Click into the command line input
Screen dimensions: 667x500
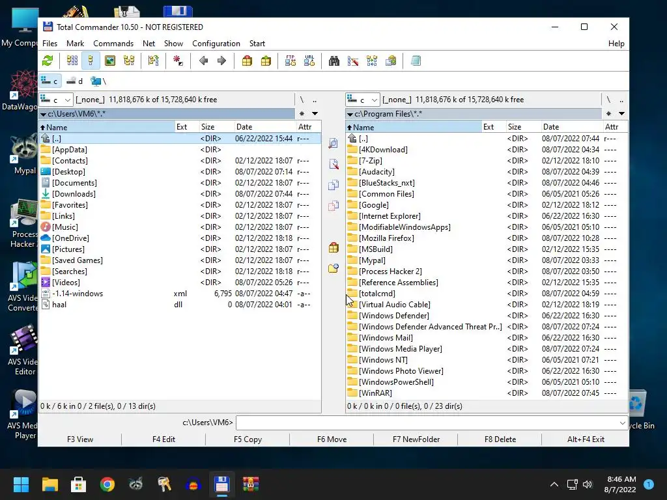point(427,423)
